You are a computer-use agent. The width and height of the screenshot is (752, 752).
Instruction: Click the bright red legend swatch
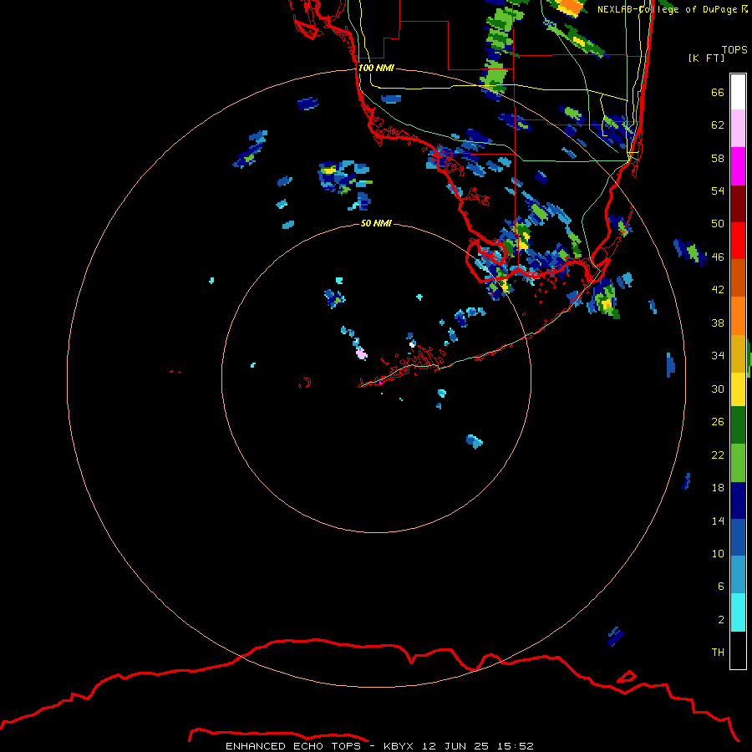738,241
